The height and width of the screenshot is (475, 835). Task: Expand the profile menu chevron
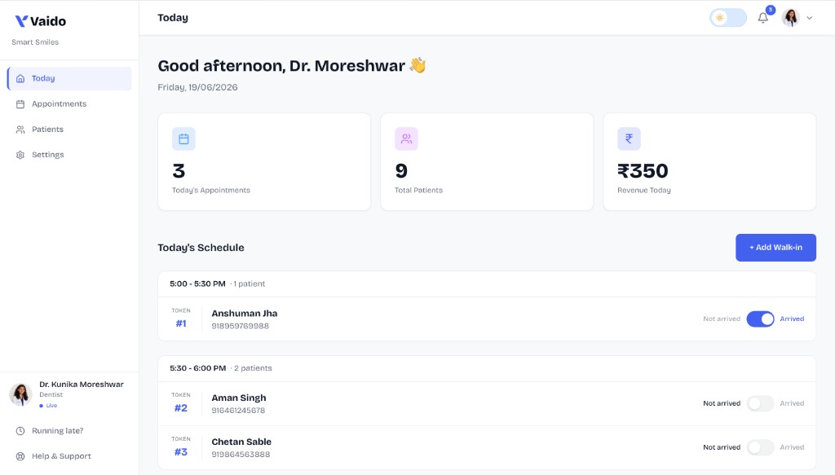click(x=810, y=18)
